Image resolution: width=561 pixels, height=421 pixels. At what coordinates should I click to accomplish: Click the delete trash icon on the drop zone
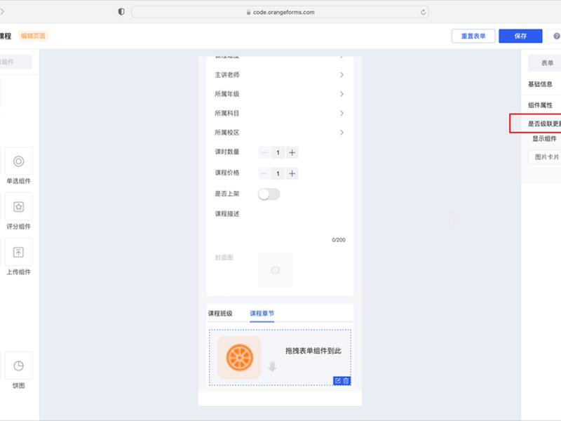click(x=346, y=381)
